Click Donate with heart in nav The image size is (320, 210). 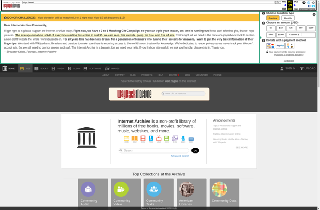tap(174, 75)
